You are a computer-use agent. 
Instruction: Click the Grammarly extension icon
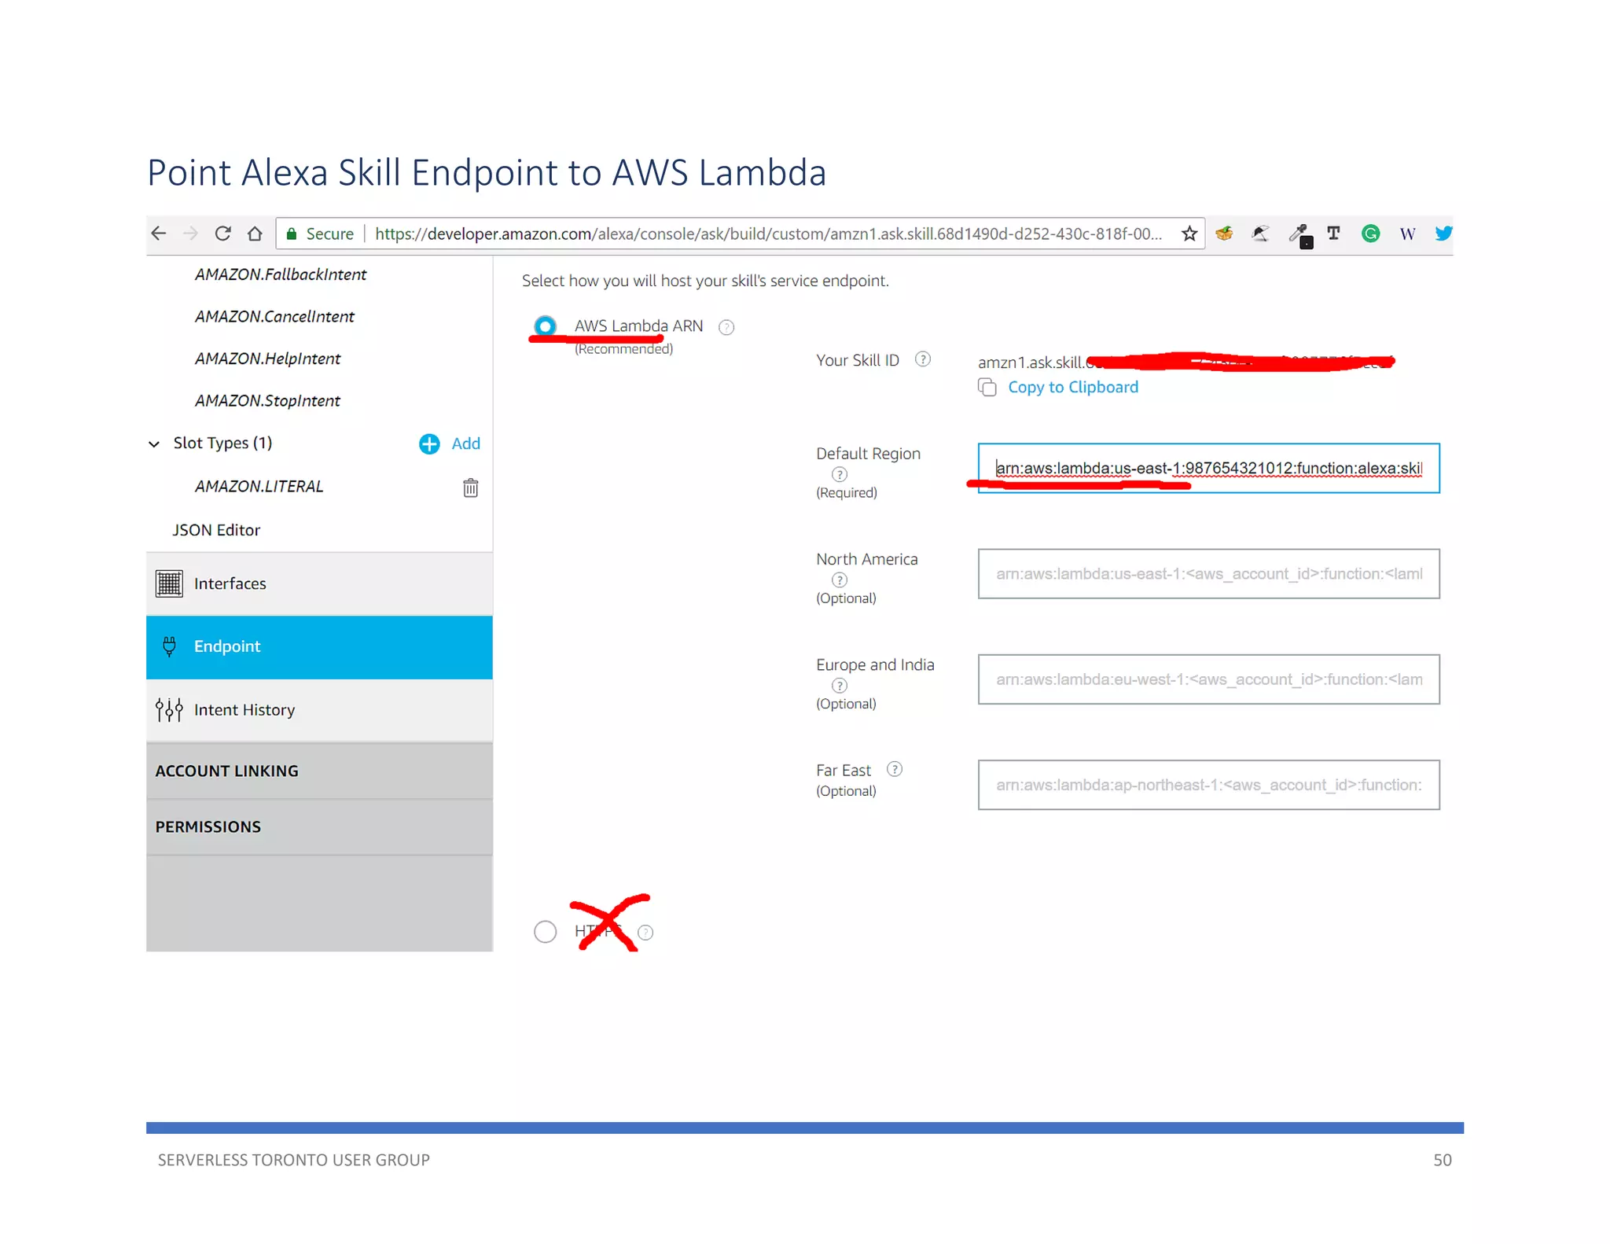(1370, 234)
